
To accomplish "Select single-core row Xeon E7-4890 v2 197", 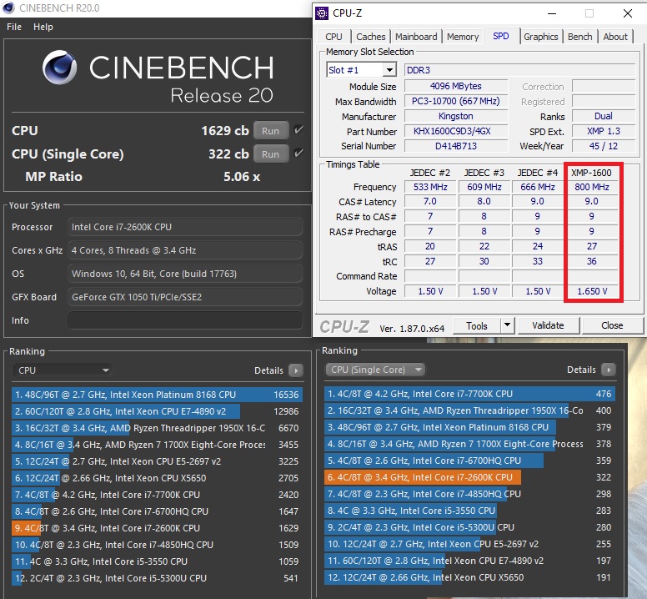I will (x=470, y=561).
